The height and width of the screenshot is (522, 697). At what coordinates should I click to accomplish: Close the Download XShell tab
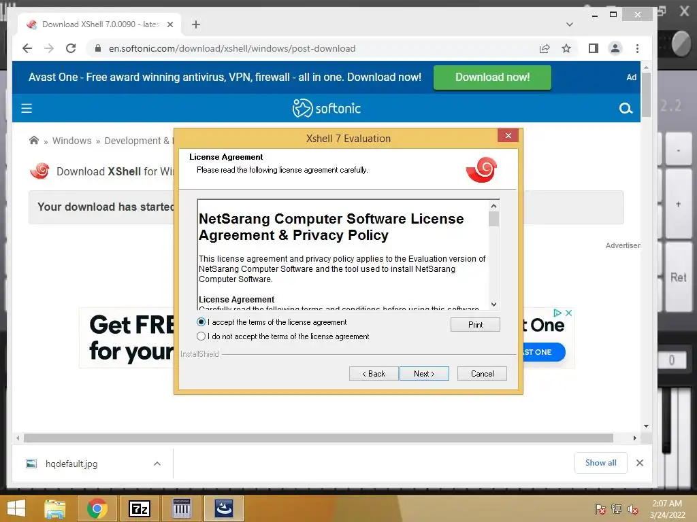[x=169, y=24]
